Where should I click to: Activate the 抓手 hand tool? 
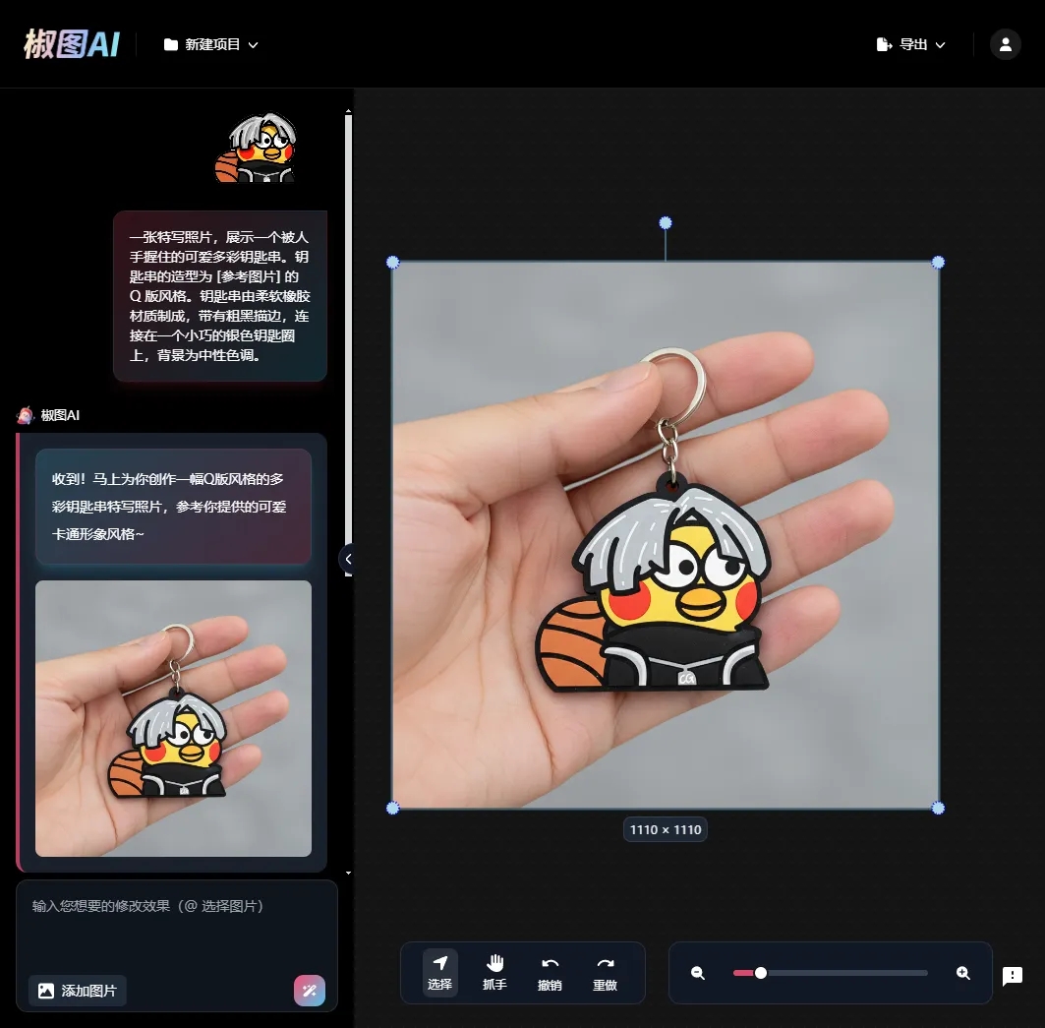[x=494, y=973]
